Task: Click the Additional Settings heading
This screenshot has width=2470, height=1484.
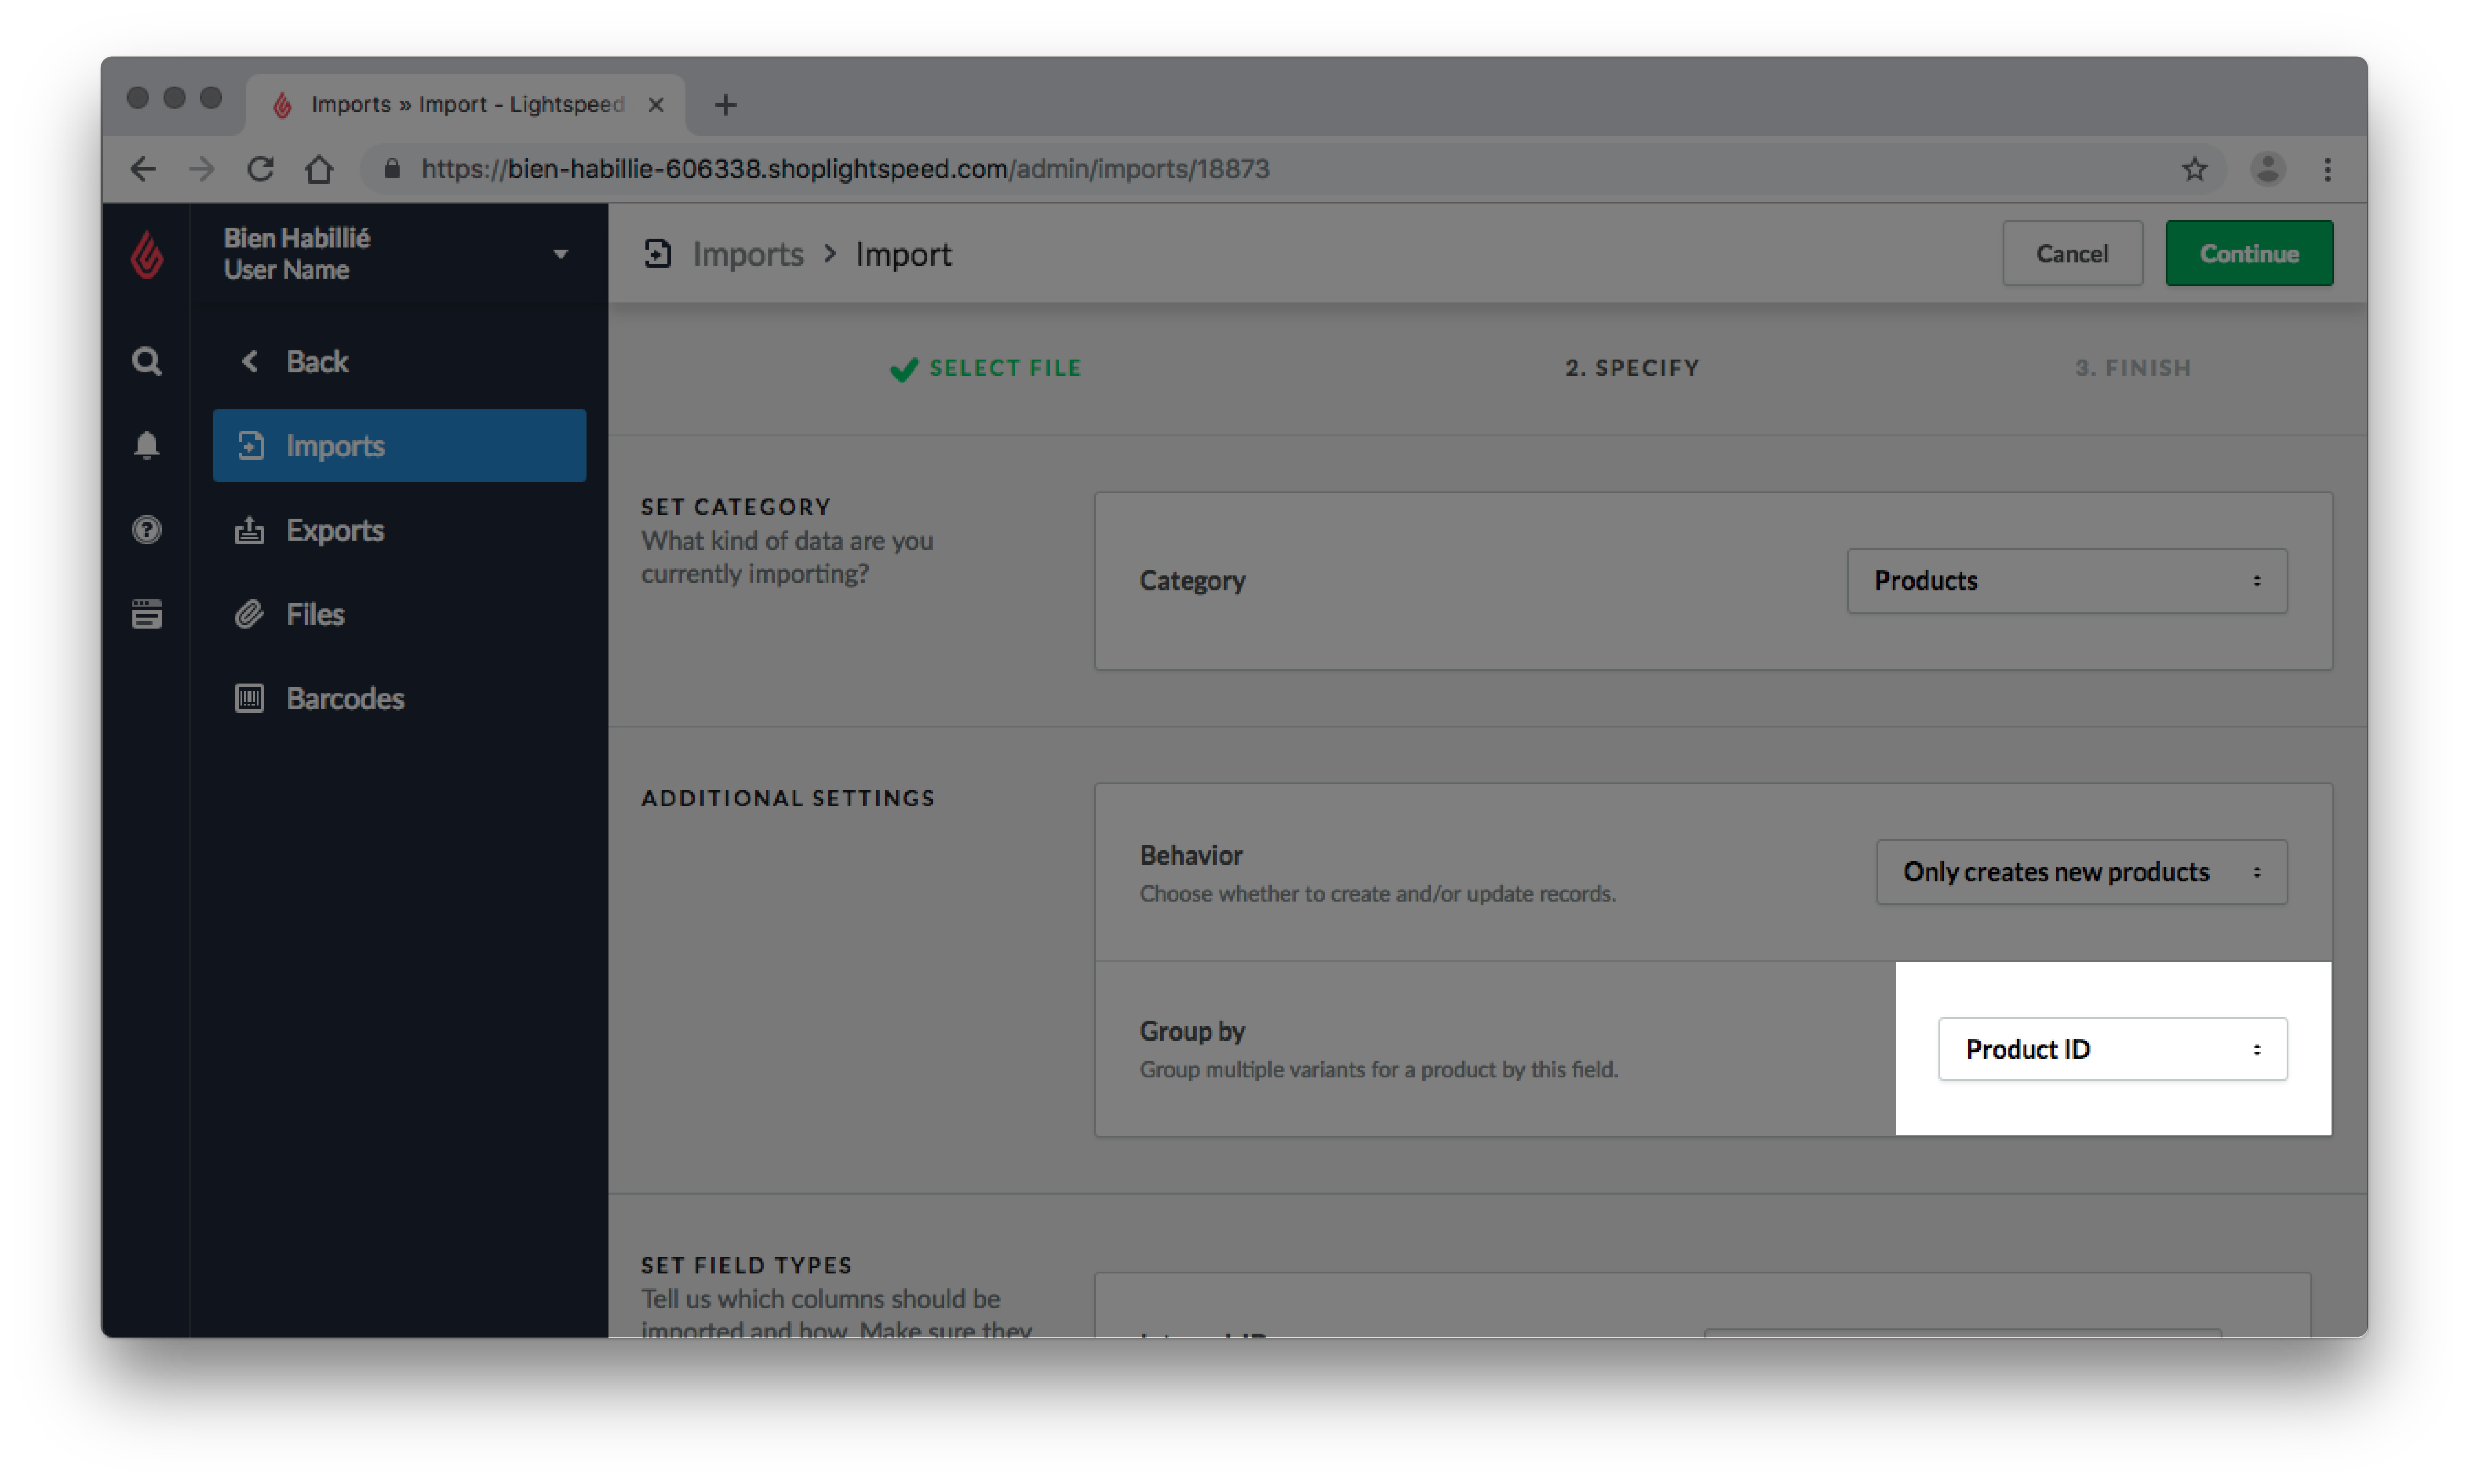Action: [788, 798]
